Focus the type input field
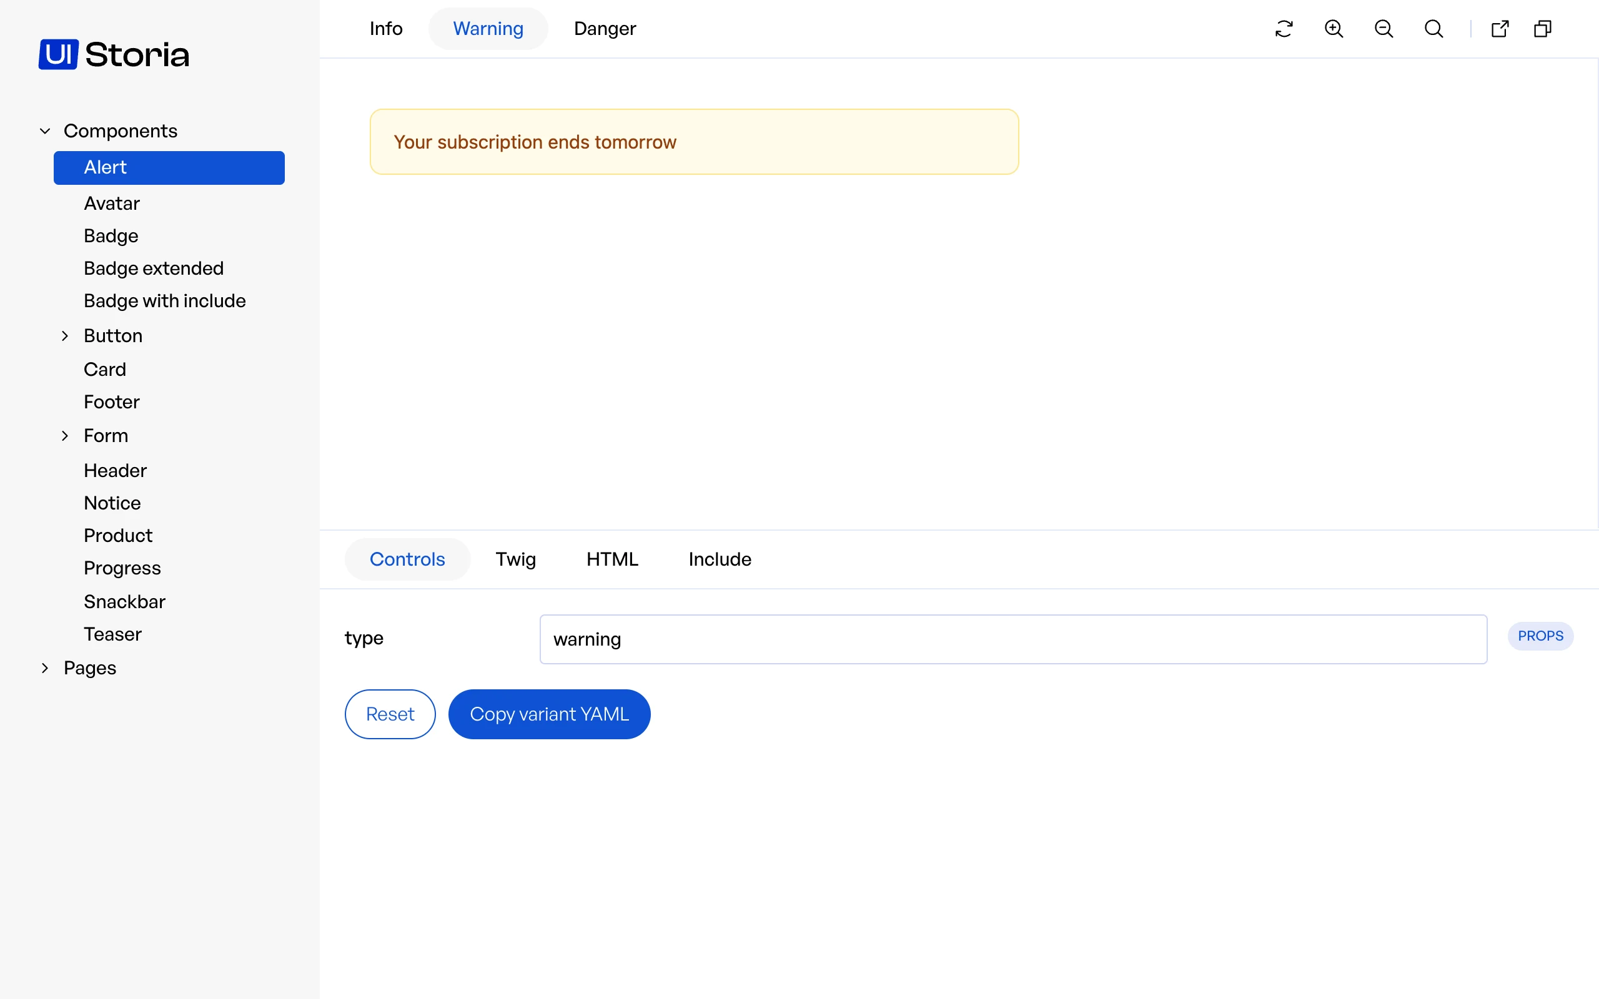This screenshot has width=1599, height=999. click(x=1013, y=639)
